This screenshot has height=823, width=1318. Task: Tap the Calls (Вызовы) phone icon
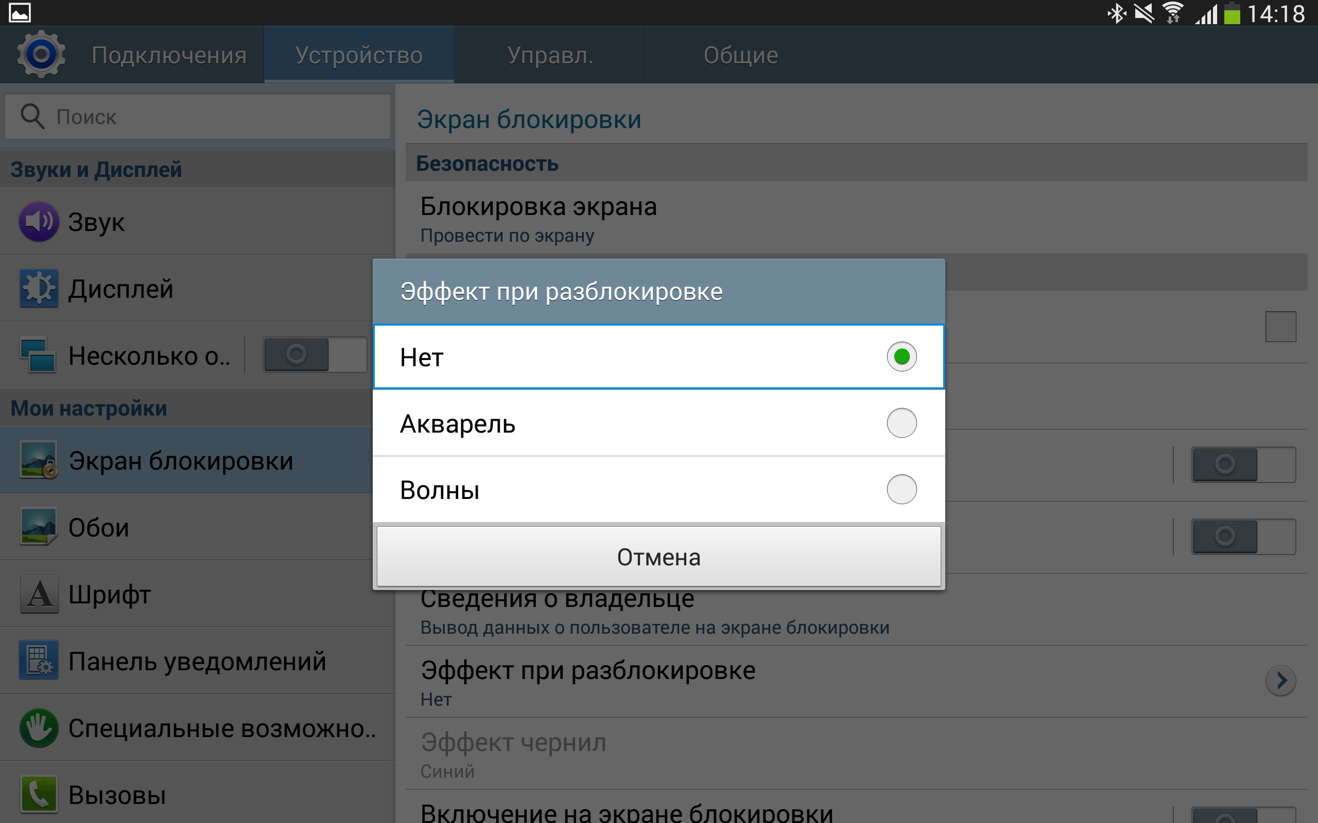[x=39, y=794]
